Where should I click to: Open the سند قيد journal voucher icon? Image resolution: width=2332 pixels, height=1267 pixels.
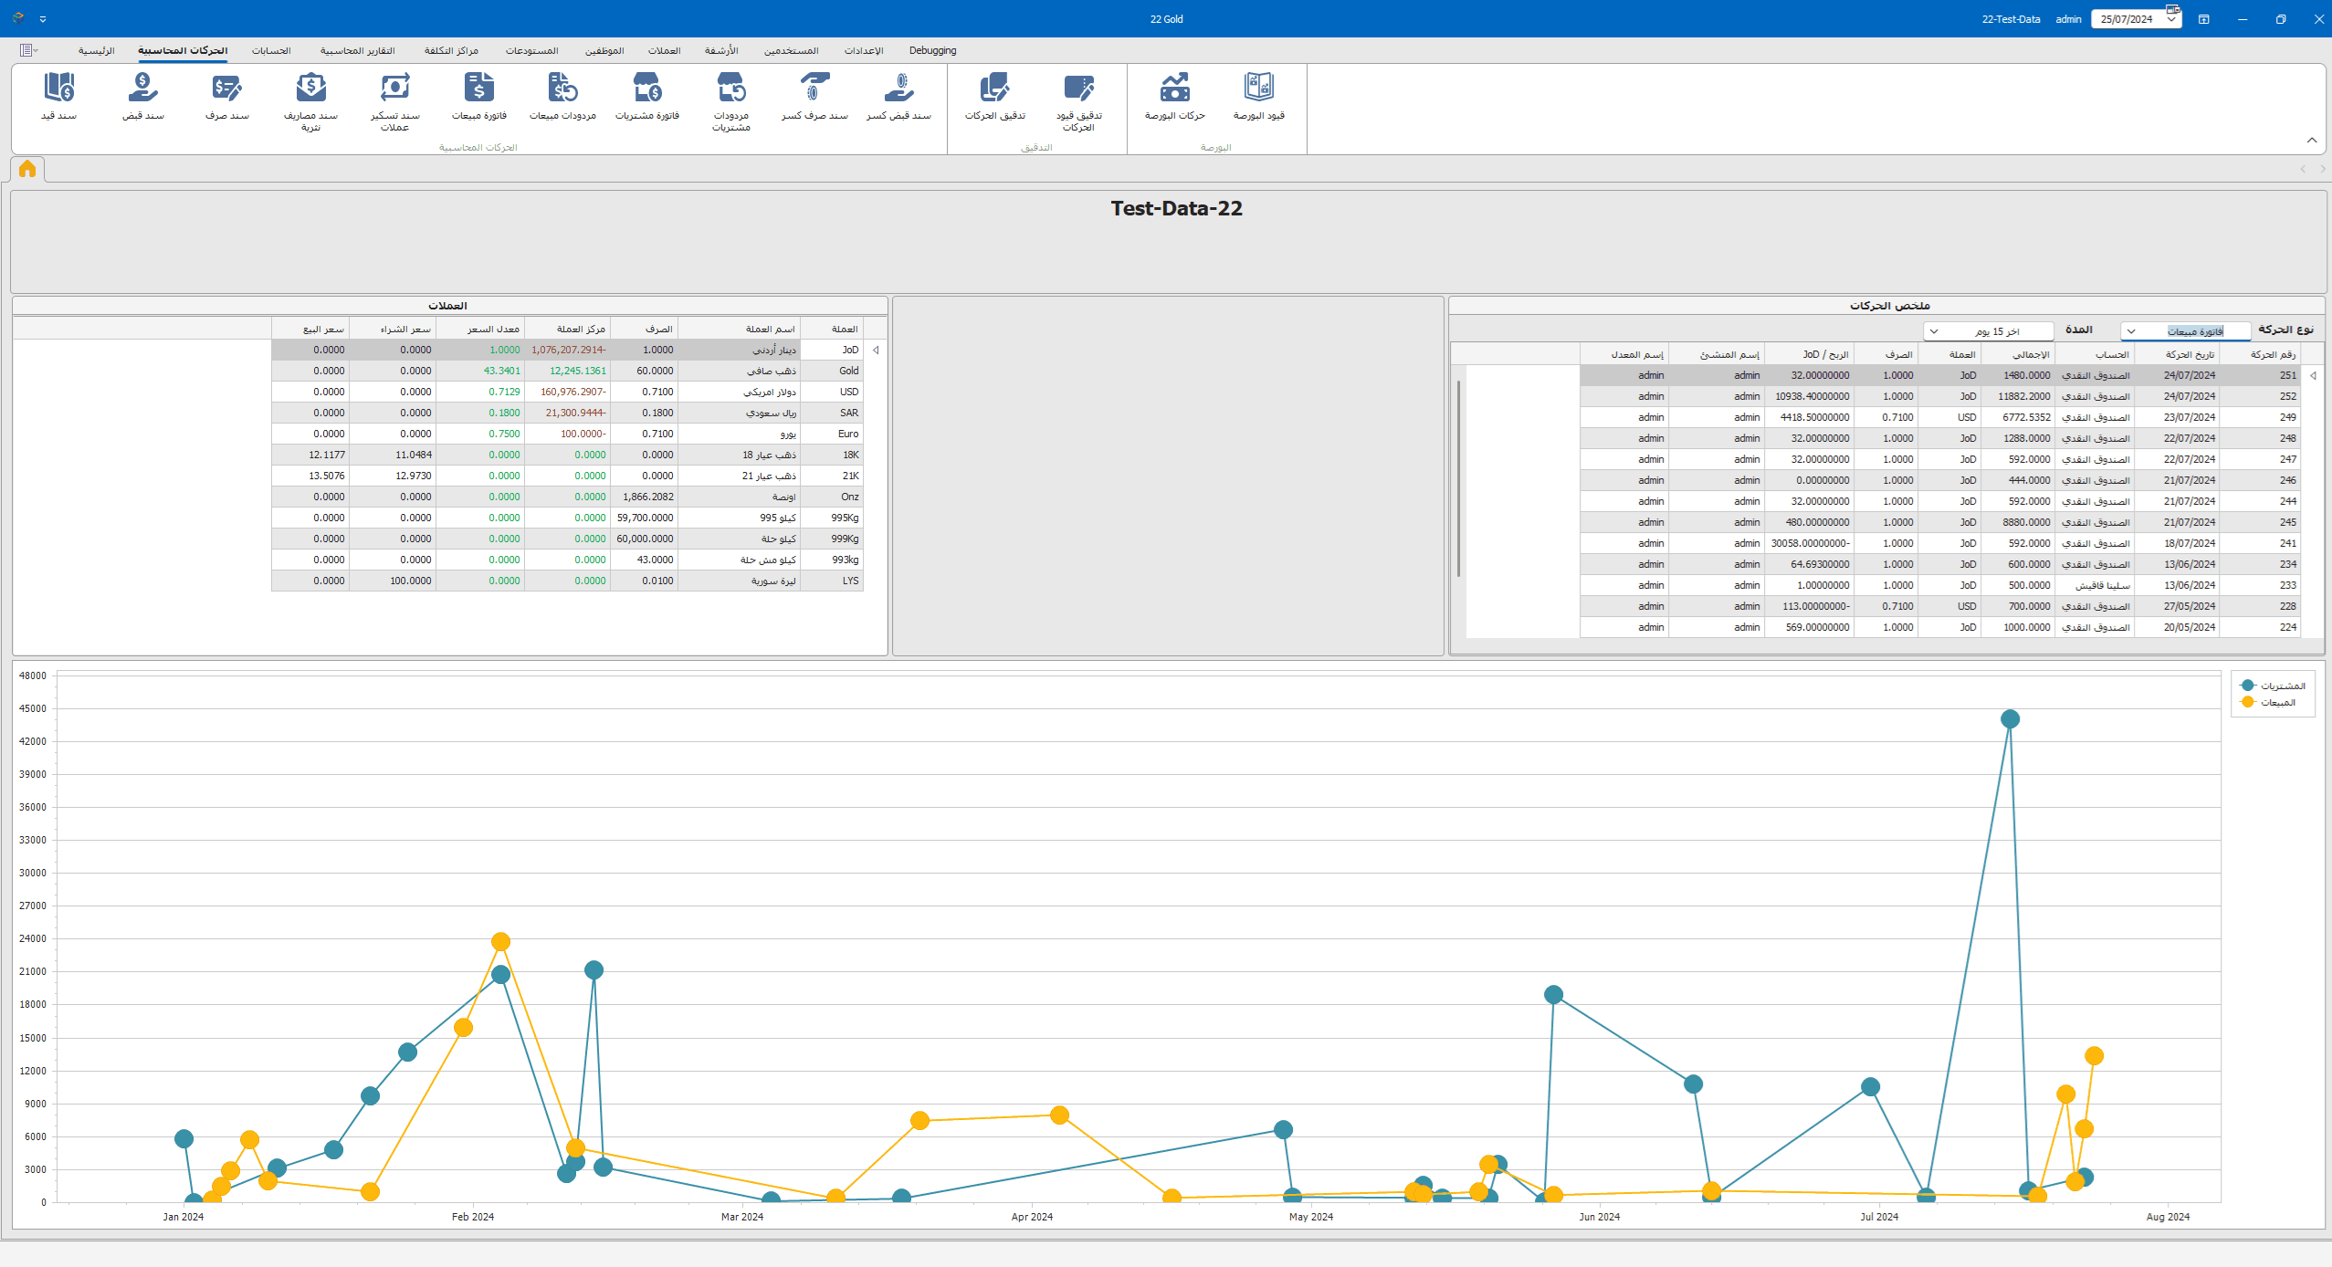pyautogui.click(x=59, y=96)
